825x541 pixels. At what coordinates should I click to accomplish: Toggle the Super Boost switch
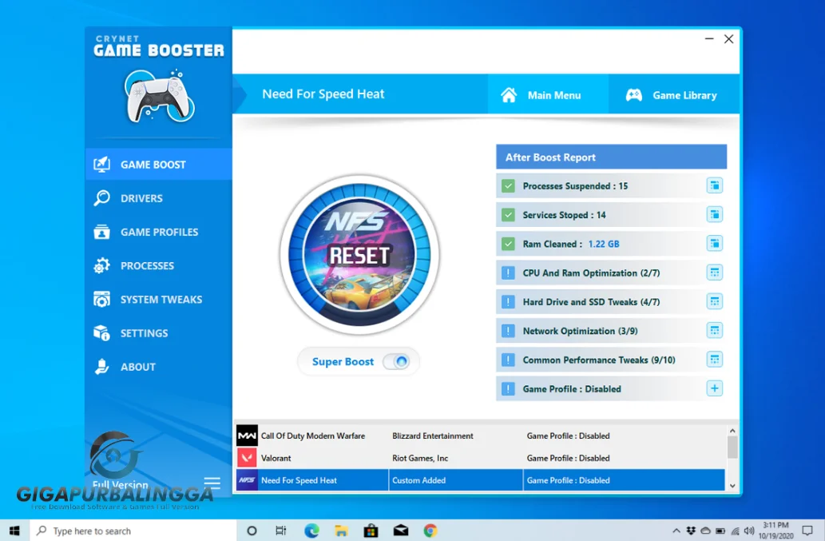tap(396, 361)
